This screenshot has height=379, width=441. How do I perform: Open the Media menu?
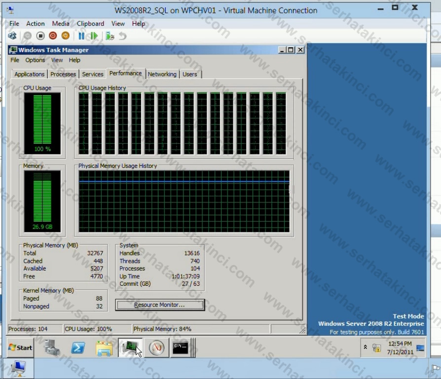[x=61, y=24]
